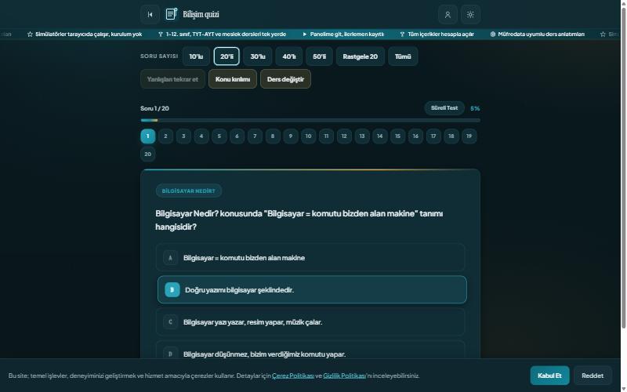Click Müfredata uyumlu ders anlatımları banner item
The height and width of the screenshot is (392, 627).
(537, 34)
